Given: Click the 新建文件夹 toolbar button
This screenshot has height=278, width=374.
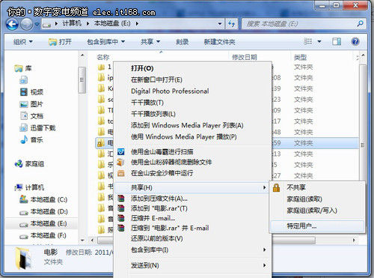Looking at the screenshot, I should click(219, 42).
